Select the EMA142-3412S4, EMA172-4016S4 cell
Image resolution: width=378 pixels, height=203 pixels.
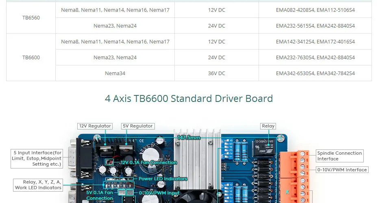click(x=315, y=42)
